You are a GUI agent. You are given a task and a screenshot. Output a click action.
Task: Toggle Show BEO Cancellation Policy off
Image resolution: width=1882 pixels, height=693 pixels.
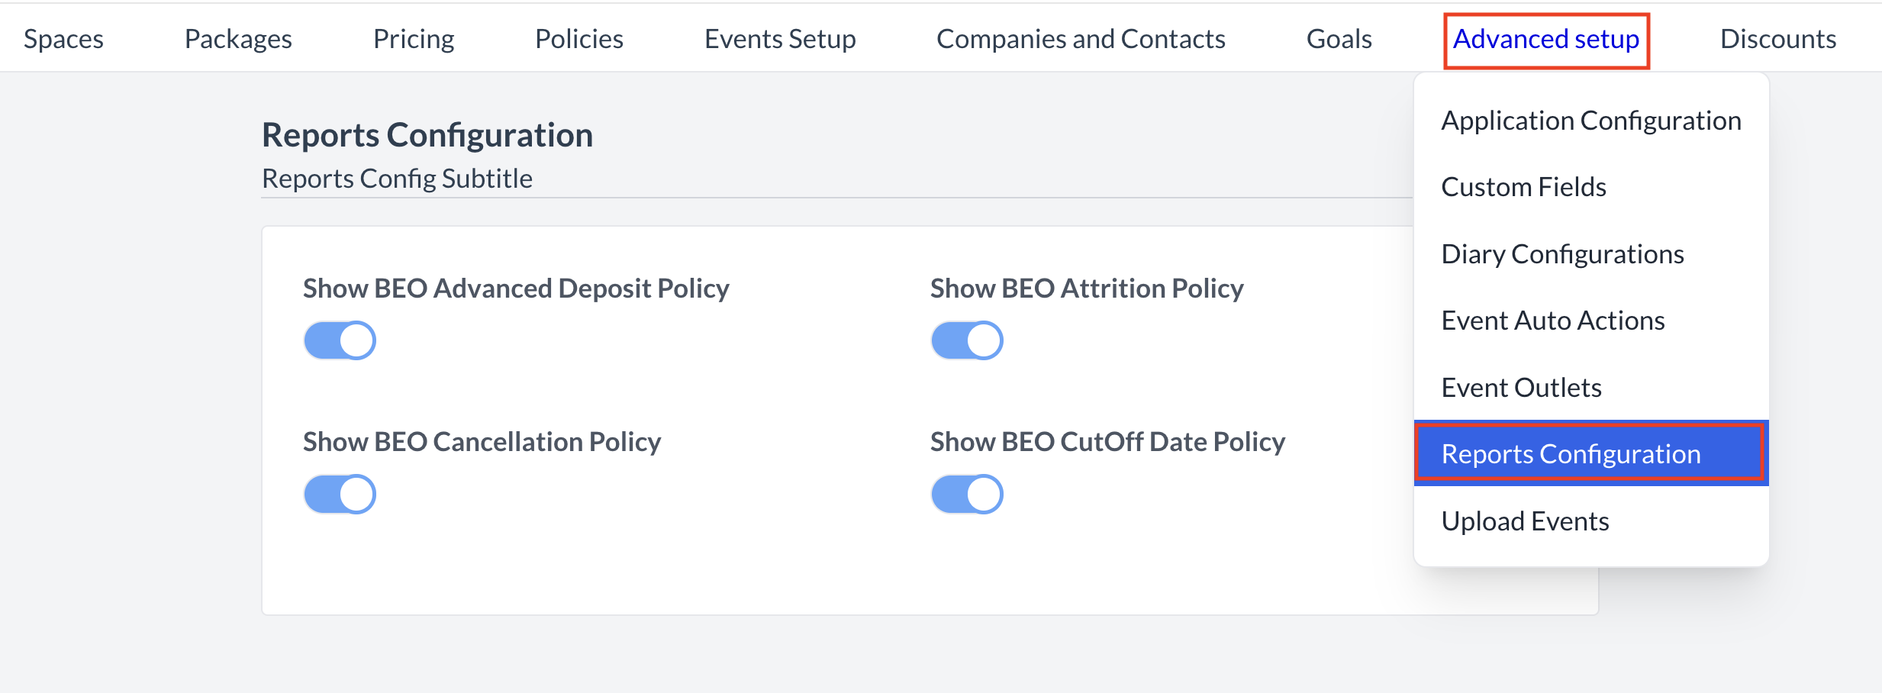click(x=339, y=494)
